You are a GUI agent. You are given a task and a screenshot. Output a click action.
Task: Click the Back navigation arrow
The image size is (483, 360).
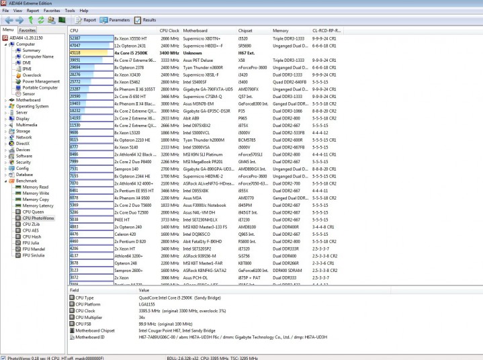click(9, 20)
